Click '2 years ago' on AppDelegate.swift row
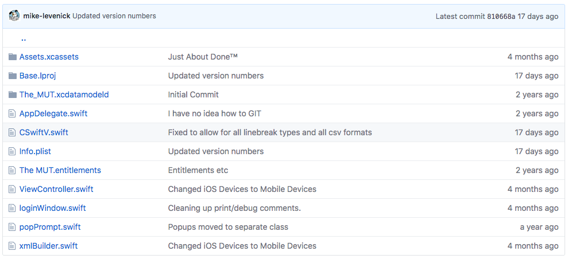 coord(537,113)
